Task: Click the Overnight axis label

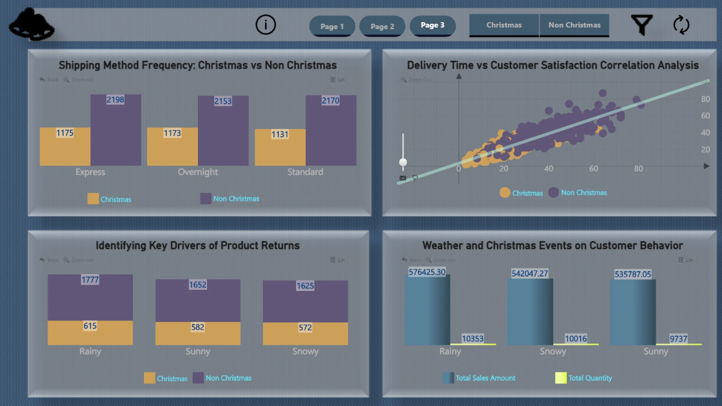Action: [198, 172]
